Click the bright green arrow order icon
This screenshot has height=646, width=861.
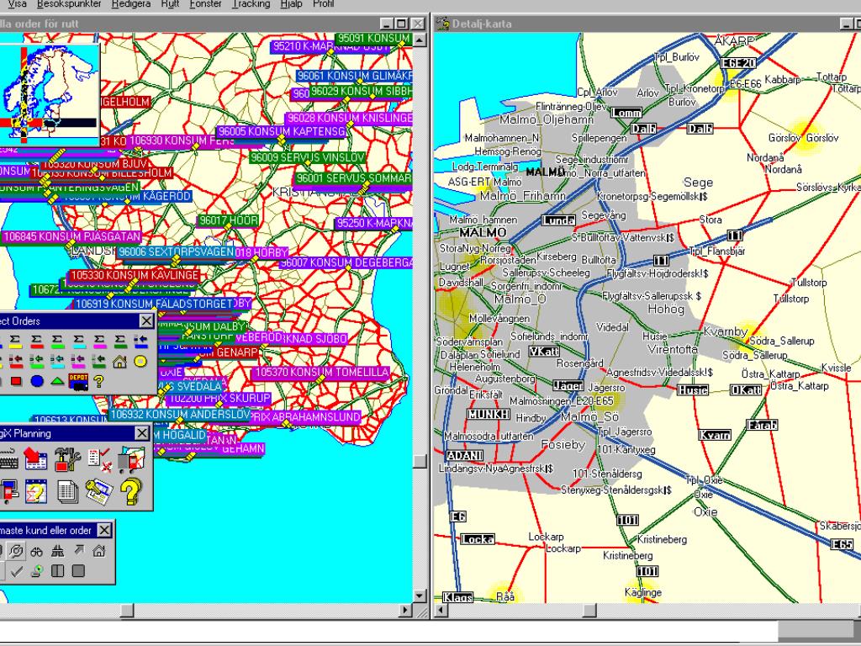[x=37, y=361]
